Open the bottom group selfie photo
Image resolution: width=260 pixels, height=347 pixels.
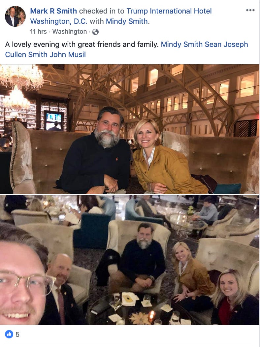click(130, 260)
